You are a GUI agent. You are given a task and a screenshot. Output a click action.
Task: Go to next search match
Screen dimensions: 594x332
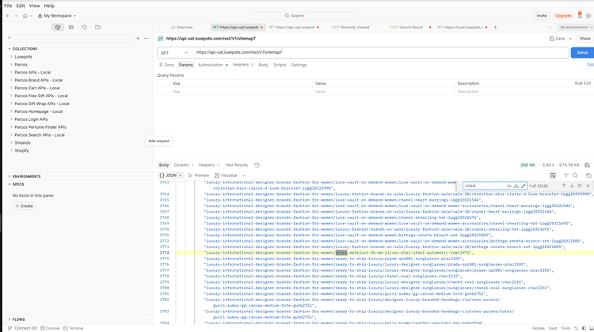572,186
